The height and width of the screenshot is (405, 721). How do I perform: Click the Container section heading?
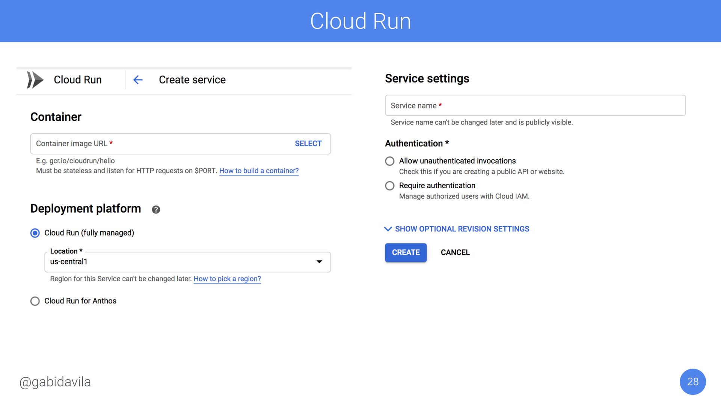(x=56, y=117)
